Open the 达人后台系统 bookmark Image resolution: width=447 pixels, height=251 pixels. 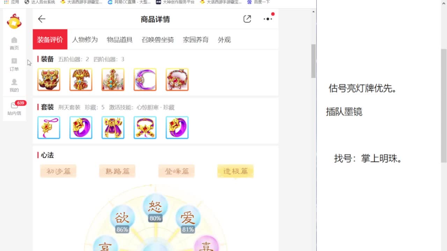point(40,2)
